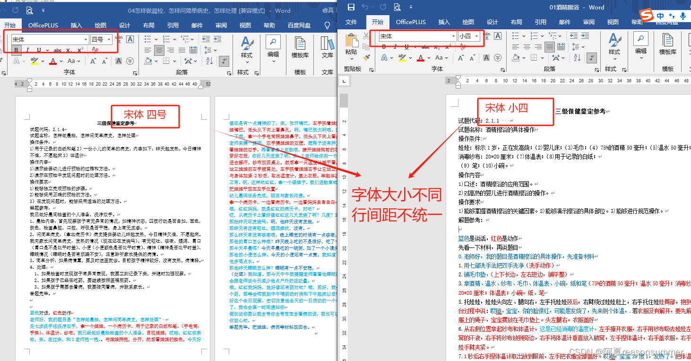The height and width of the screenshot is (361, 691).
Task: Switch to 布局 tab in right window
Action: point(517,22)
